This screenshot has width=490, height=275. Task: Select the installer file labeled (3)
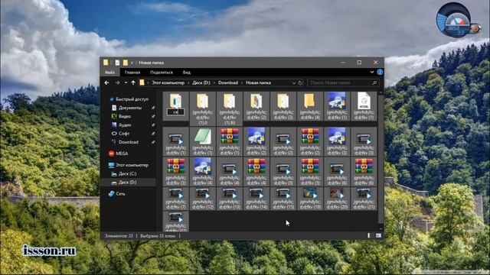click(337, 141)
